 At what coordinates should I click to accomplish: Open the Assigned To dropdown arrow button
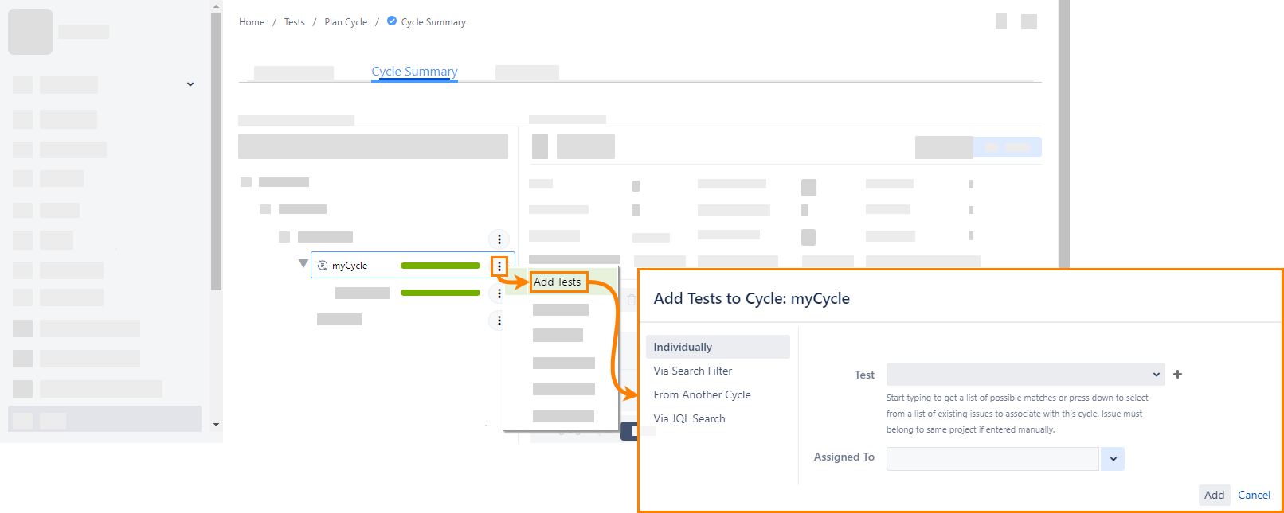[1113, 459]
